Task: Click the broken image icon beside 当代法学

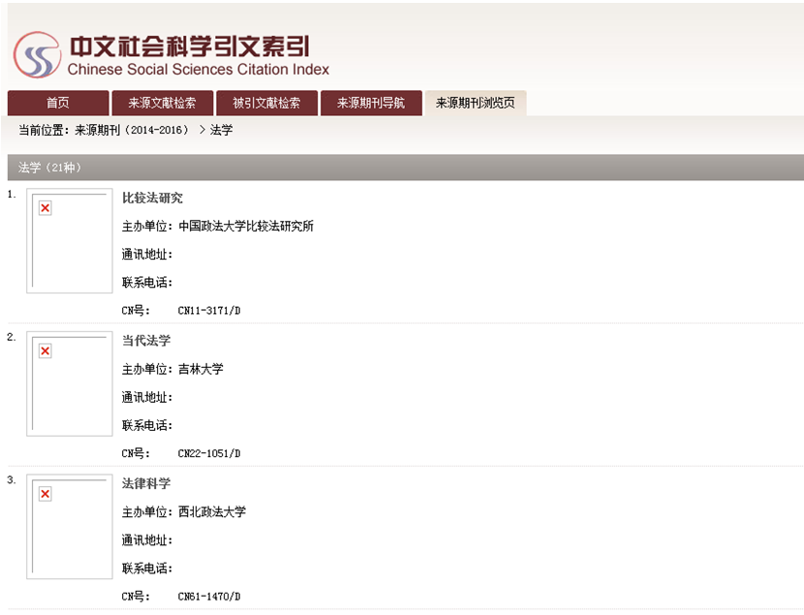Action: coord(45,351)
